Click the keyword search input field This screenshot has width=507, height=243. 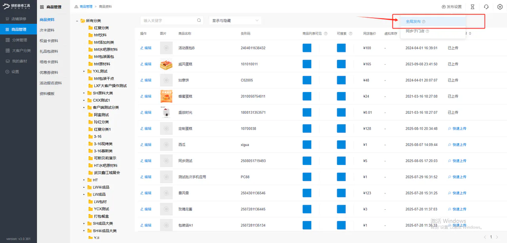click(172, 20)
